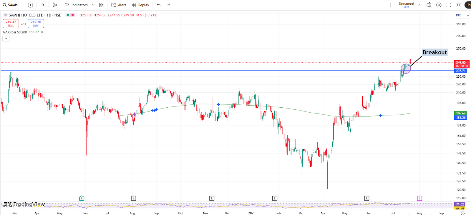Click the blue 184.26 price label
The image size is (471, 215).
[461, 118]
